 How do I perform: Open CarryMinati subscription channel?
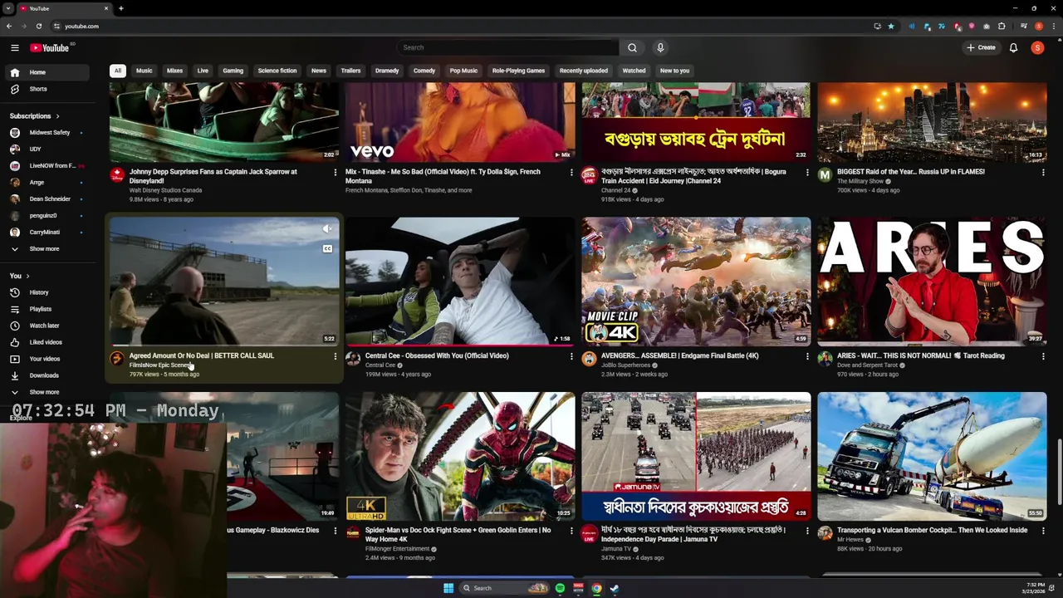coord(48,233)
